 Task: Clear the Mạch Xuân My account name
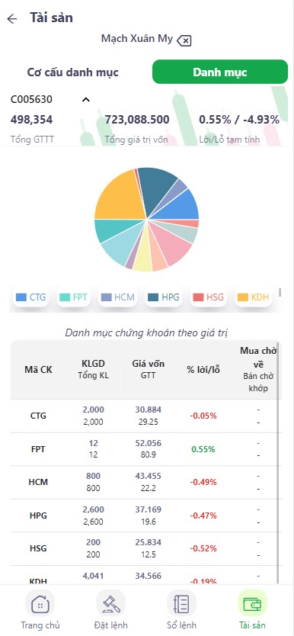tap(184, 40)
